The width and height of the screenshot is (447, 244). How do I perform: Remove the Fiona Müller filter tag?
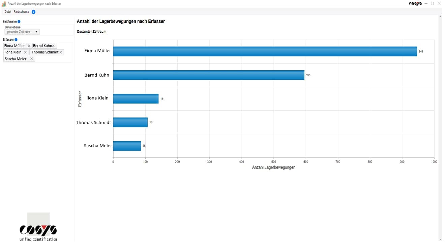(29, 46)
